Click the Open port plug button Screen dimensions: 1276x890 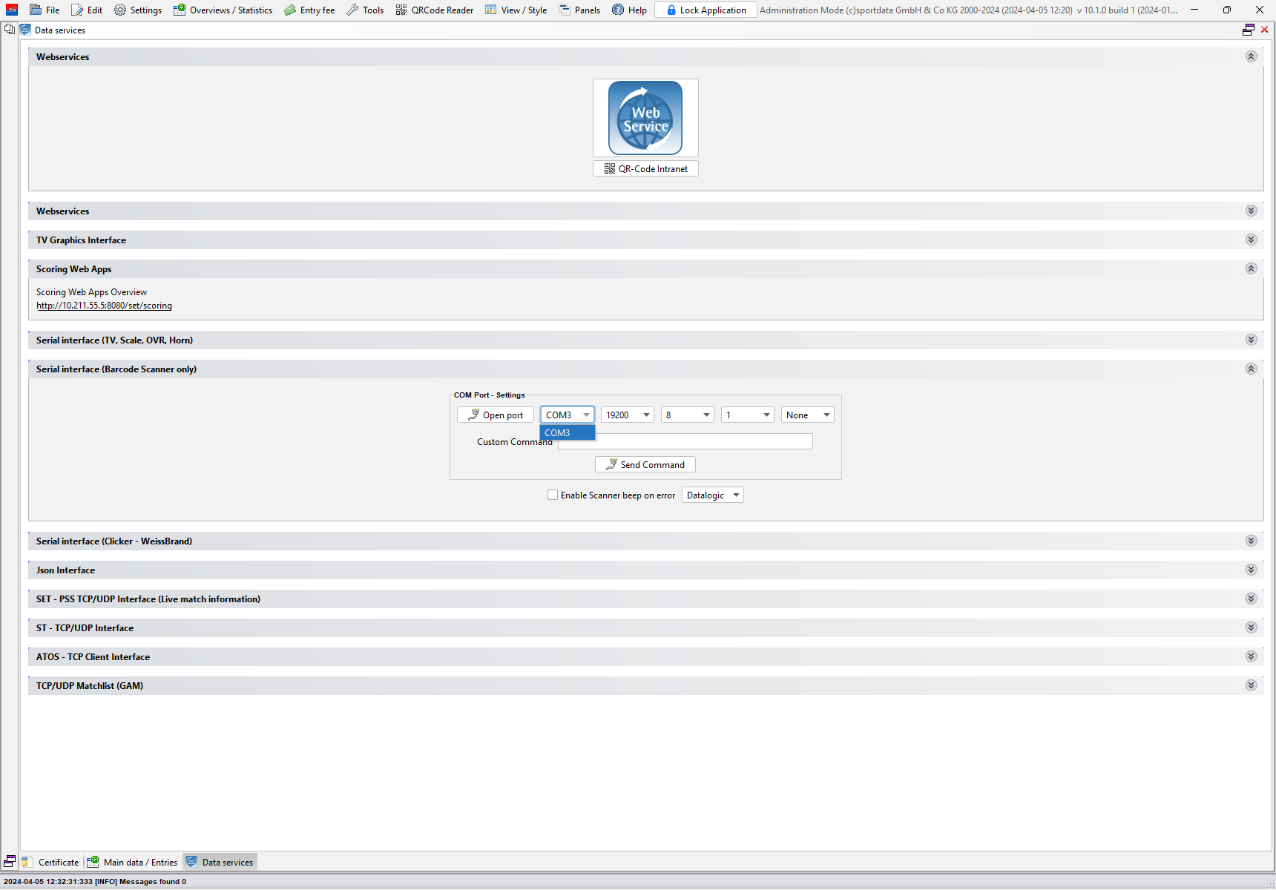click(496, 415)
